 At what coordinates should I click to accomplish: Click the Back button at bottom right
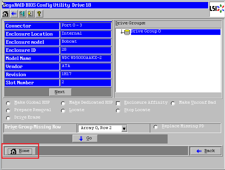point(206,151)
